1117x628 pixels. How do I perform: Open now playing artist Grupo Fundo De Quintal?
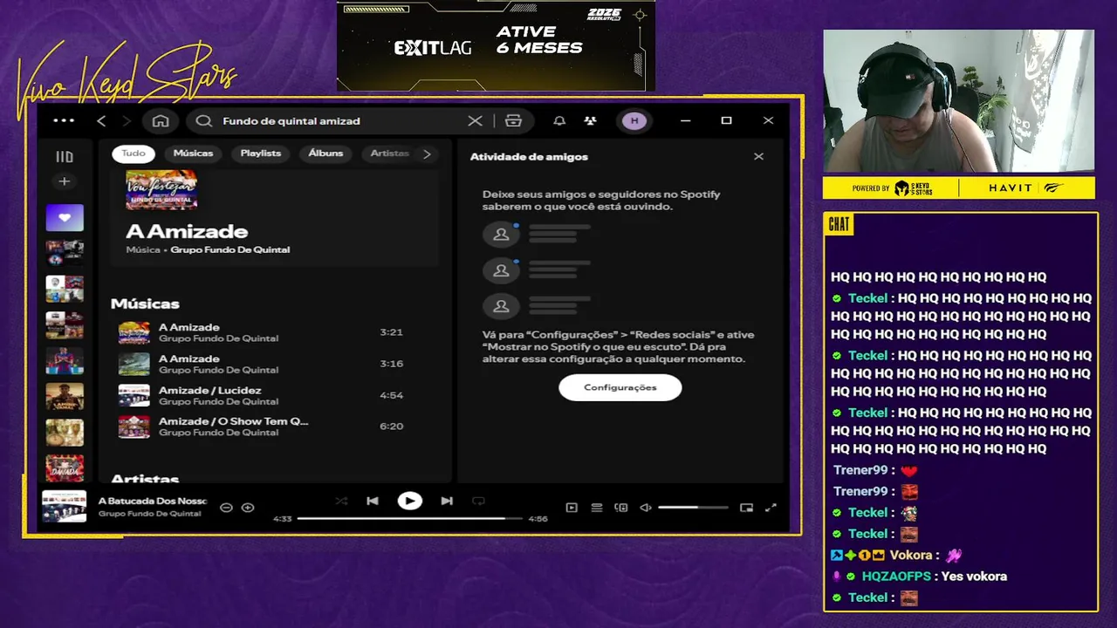(149, 514)
